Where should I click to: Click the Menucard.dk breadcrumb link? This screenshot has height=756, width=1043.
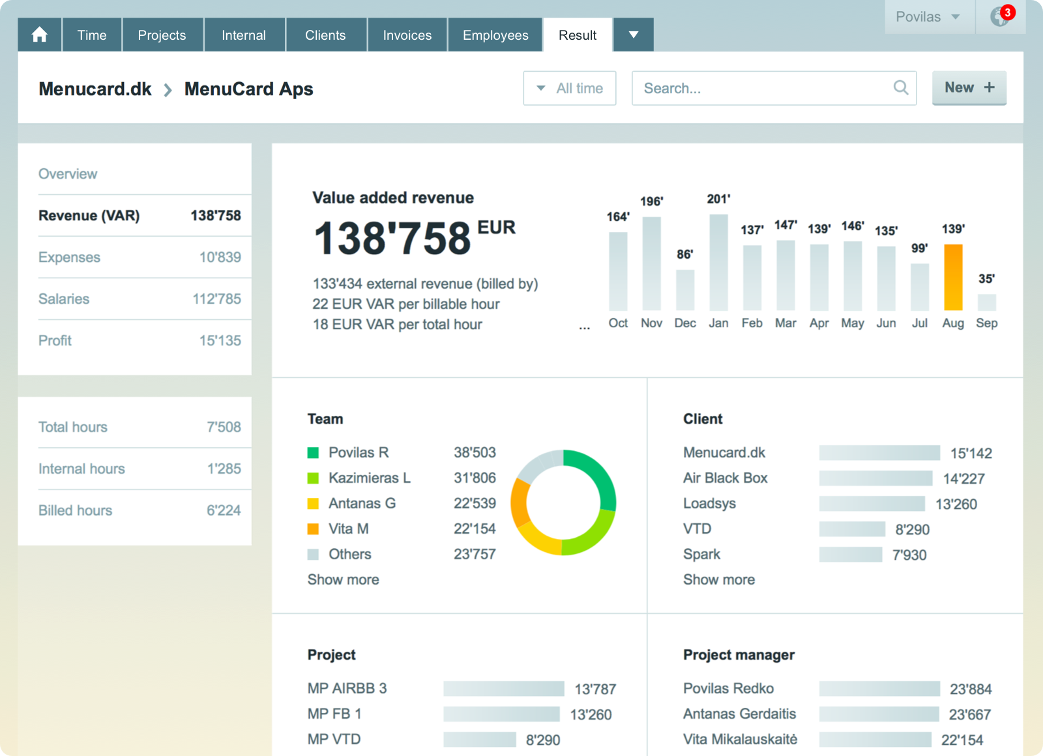pyautogui.click(x=95, y=89)
